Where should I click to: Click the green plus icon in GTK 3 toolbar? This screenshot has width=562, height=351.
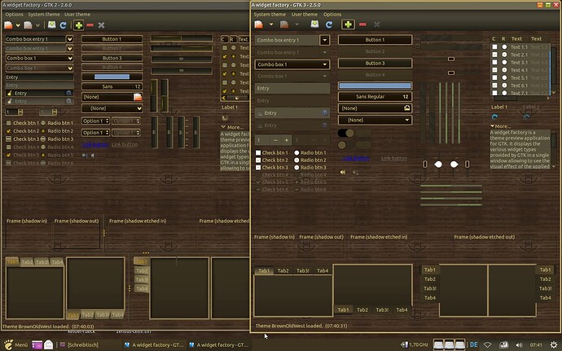click(348, 24)
